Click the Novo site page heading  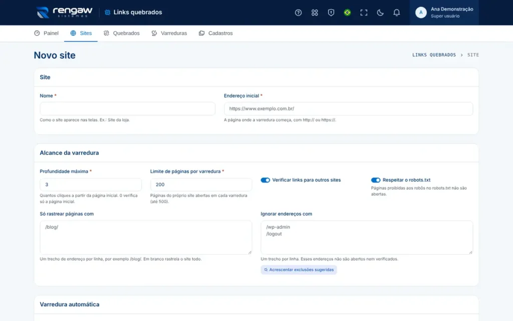pyautogui.click(x=55, y=55)
